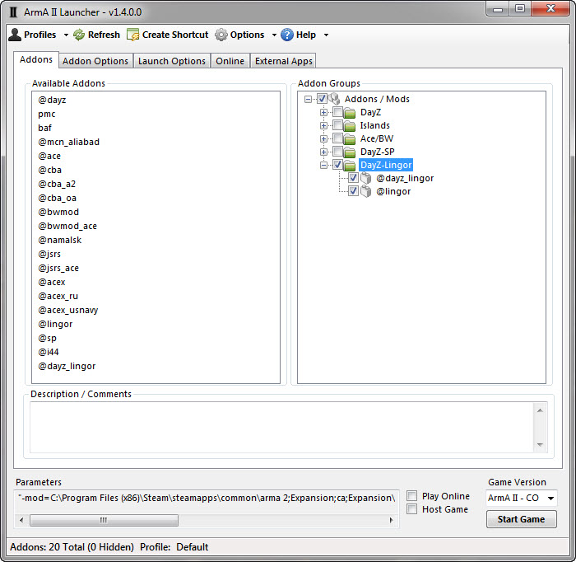
Task: Switch to the External Apps tab
Action: tap(284, 61)
